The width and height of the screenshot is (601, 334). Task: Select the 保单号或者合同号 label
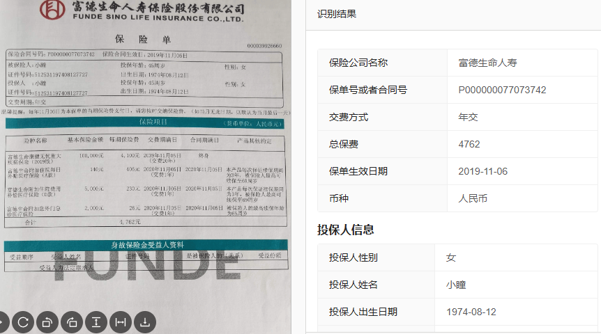click(368, 90)
